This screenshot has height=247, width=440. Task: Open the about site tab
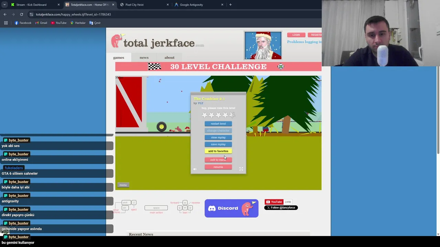pos(169,57)
